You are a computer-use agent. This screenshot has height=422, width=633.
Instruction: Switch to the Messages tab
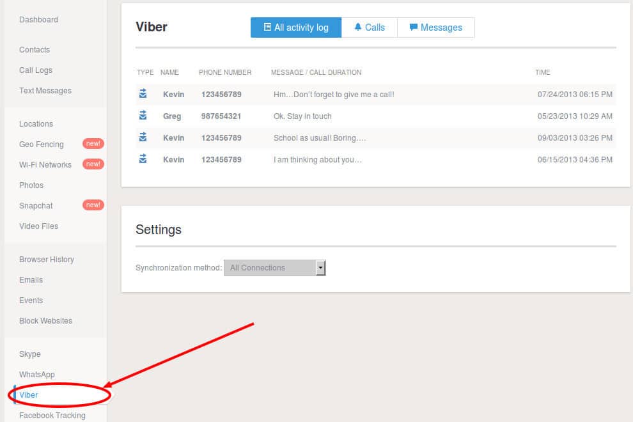[x=436, y=27]
